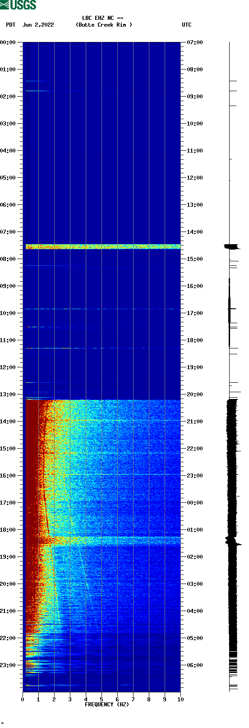Click the 10 Hz frequency tick label
249x728 pixels.
coord(180,700)
